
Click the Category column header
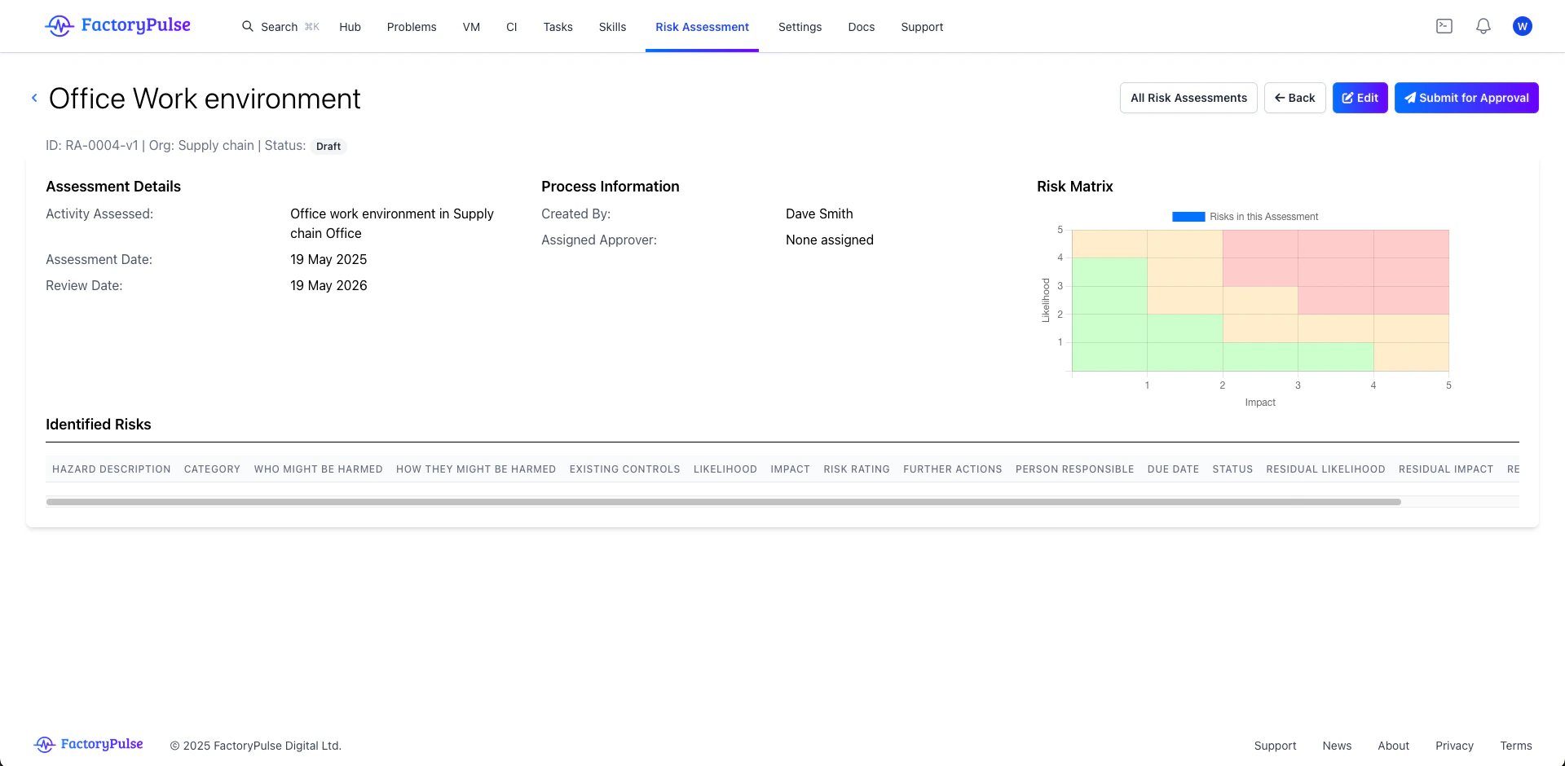click(x=212, y=469)
